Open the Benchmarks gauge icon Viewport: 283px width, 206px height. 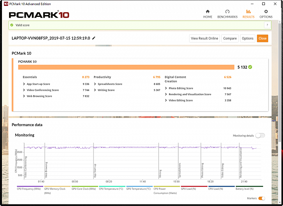[228, 11]
